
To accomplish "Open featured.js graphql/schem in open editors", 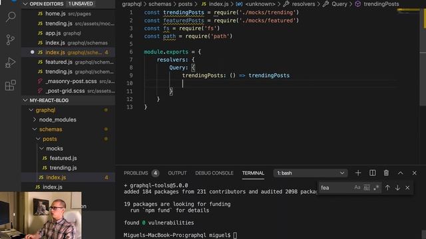I will pyautogui.click(x=68, y=62).
